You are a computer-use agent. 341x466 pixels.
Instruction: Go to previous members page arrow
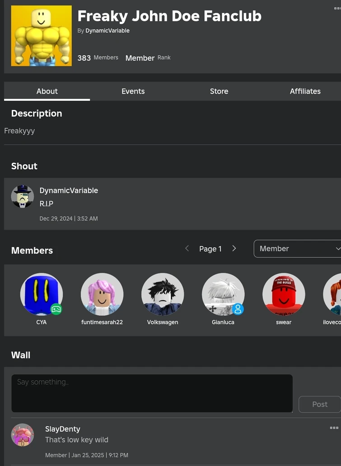click(187, 249)
